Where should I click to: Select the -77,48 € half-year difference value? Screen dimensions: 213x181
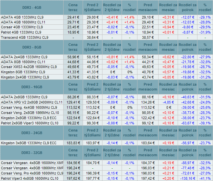[188, 168]
